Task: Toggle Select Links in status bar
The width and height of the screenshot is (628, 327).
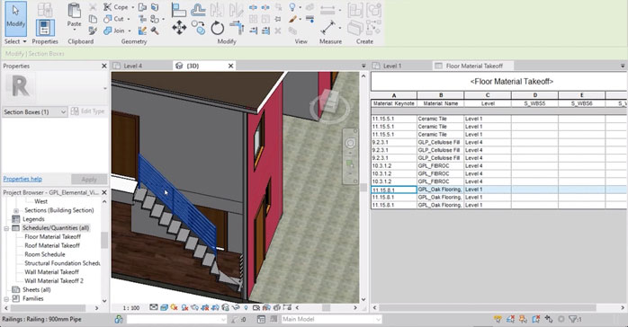Action: coord(498,319)
